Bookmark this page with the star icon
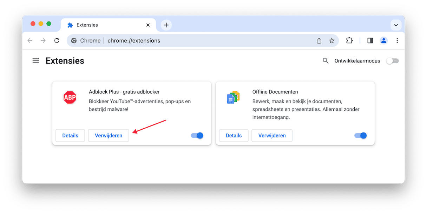The height and width of the screenshot is (213, 427). [331, 41]
